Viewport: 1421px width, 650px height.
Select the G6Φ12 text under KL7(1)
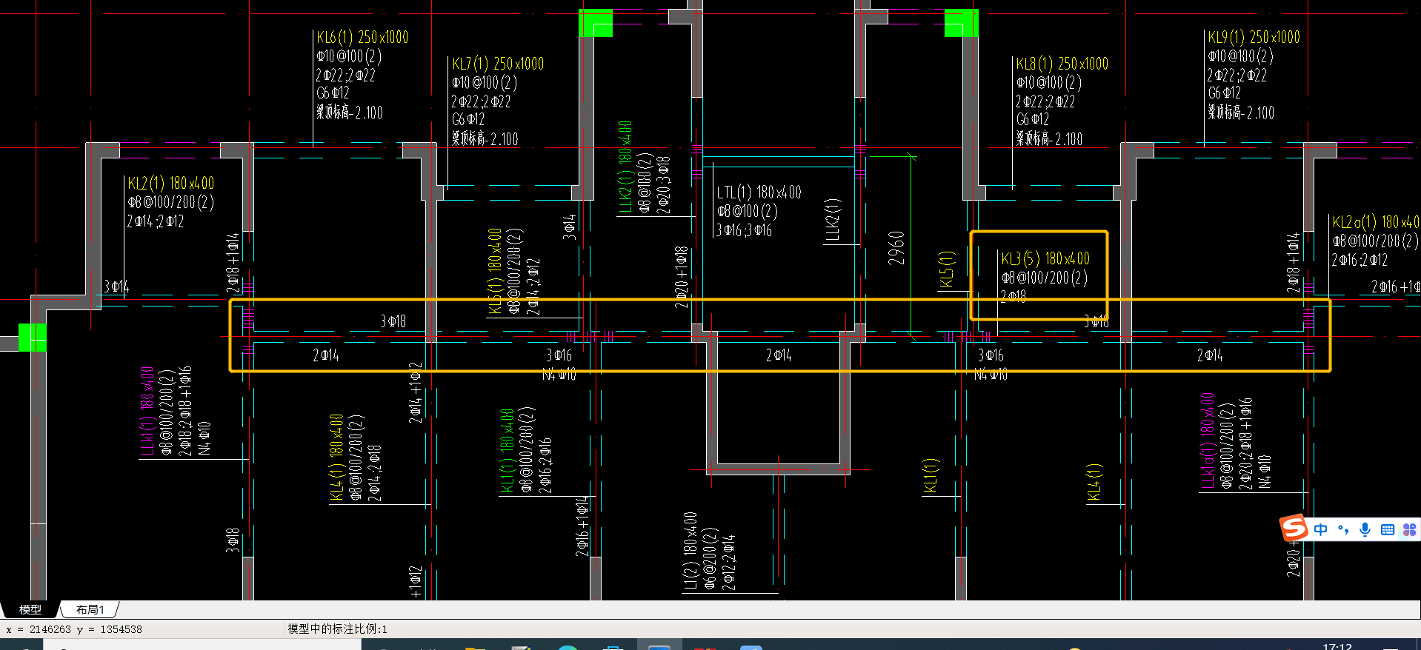point(468,119)
